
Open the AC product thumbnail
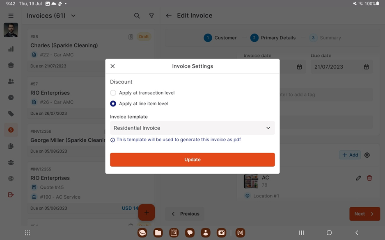pyautogui.click(x=251, y=181)
